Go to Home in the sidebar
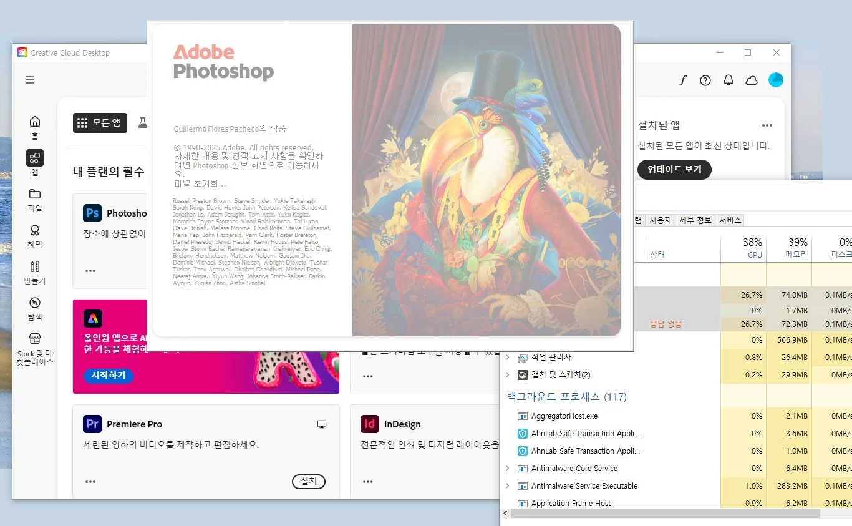This screenshot has width=852, height=526. coord(35,127)
